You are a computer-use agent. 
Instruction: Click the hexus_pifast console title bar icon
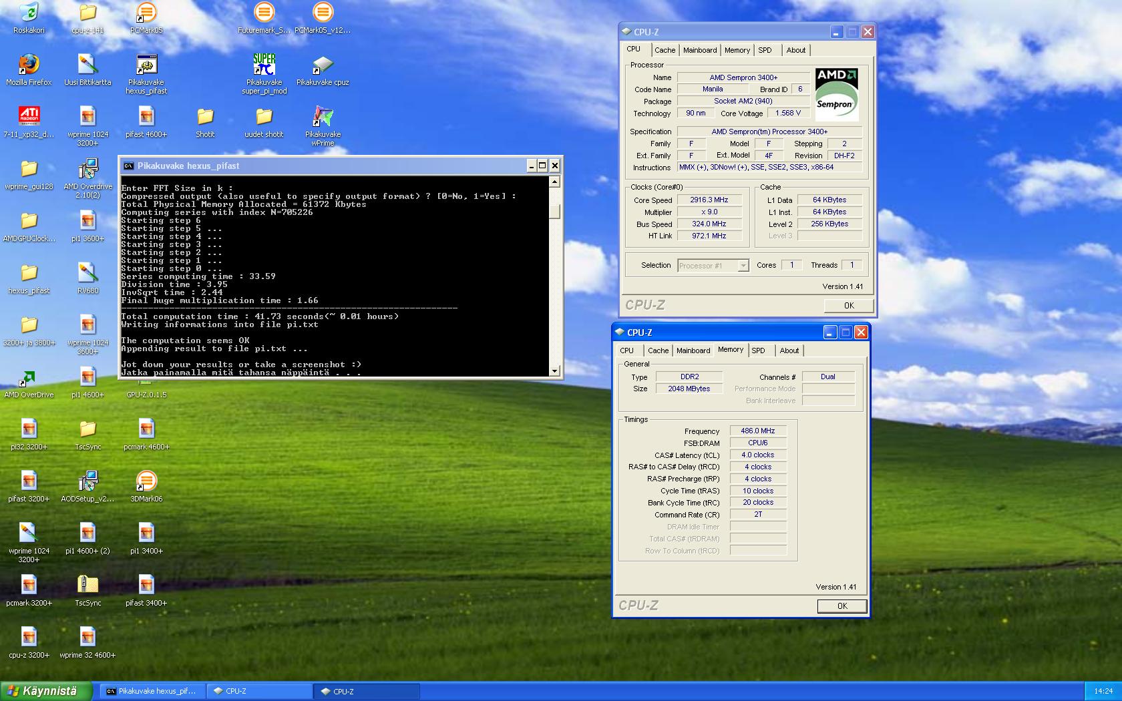[x=128, y=166]
